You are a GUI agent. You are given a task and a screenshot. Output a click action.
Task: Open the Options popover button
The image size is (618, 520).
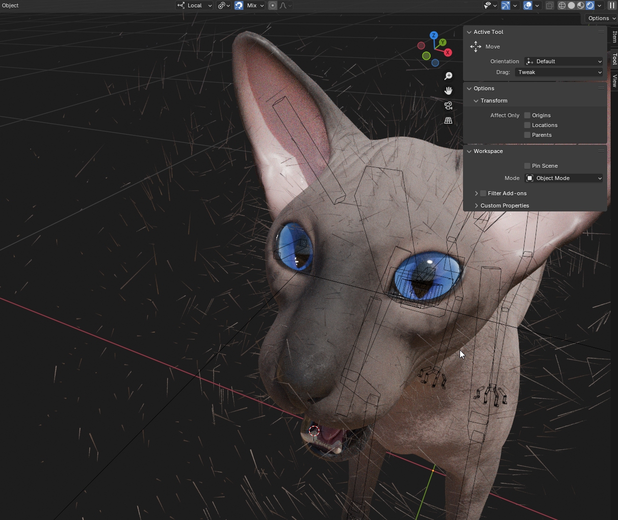(601, 18)
